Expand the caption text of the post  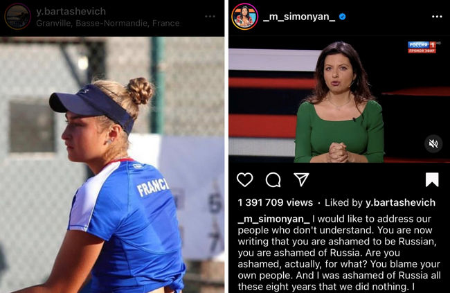pyautogui.click(x=339, y=253)
